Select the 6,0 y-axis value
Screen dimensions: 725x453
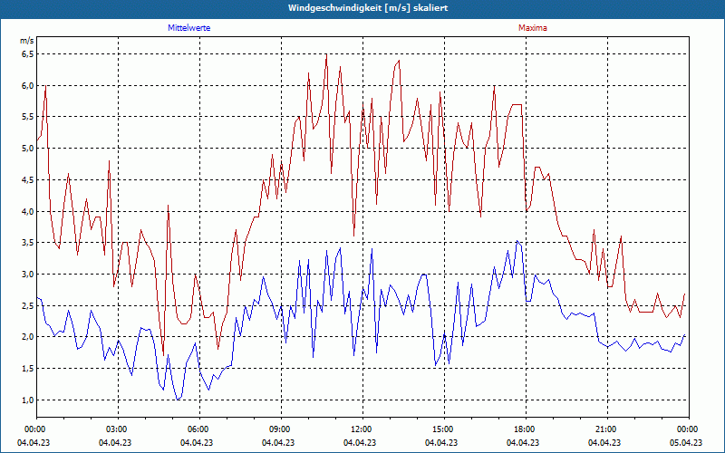[x=27, y=85]
